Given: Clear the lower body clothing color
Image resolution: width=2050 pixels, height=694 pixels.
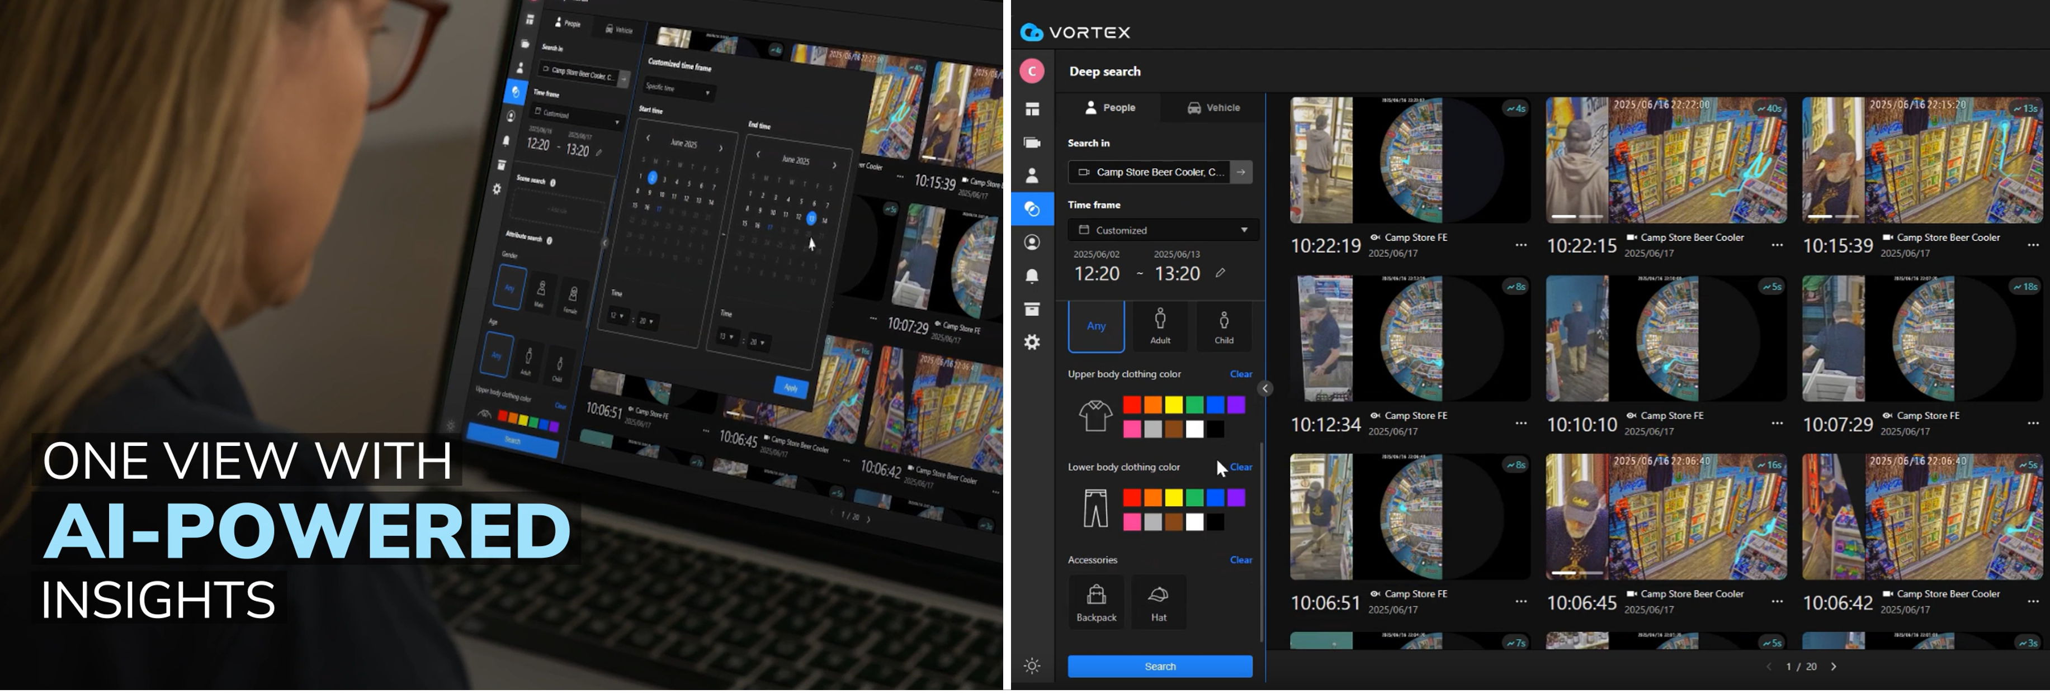Looking at the screenshot, I should 1241,468.
